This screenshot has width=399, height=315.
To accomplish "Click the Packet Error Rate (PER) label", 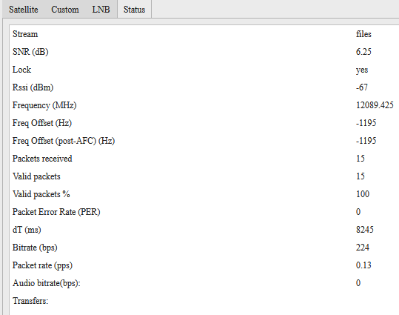I will tap(56, 212).
